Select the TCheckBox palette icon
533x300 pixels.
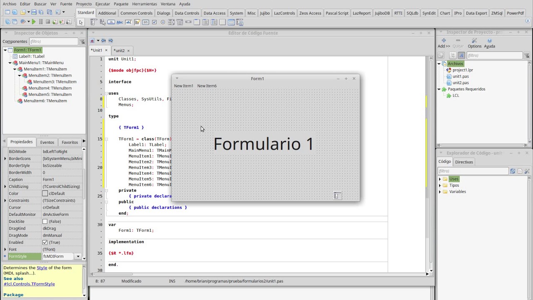(x=154, y=22)
